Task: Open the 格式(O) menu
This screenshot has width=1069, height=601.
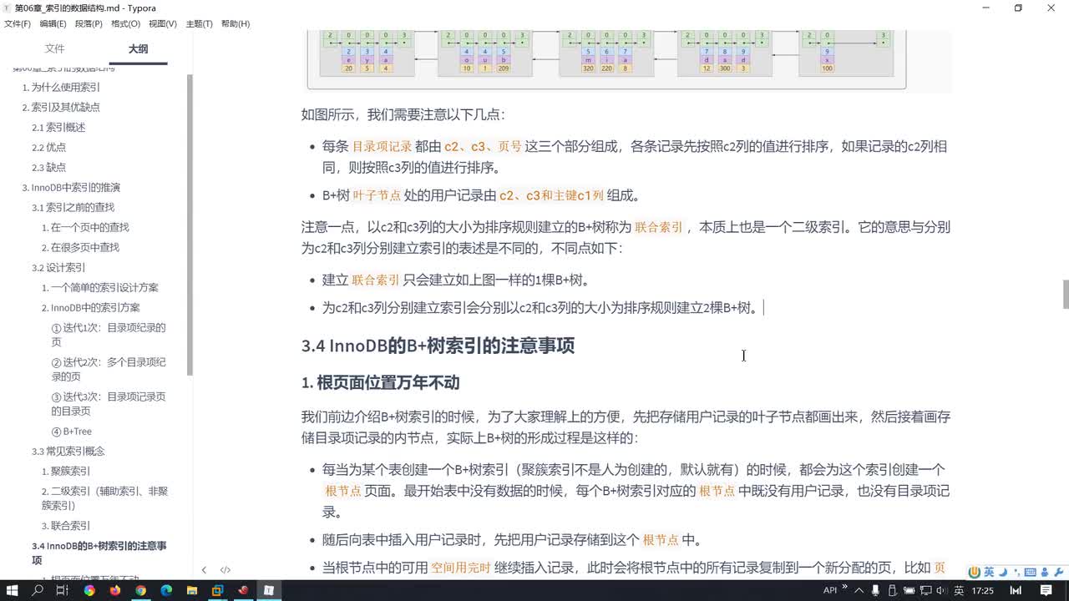Action: (x=125, y=23)
